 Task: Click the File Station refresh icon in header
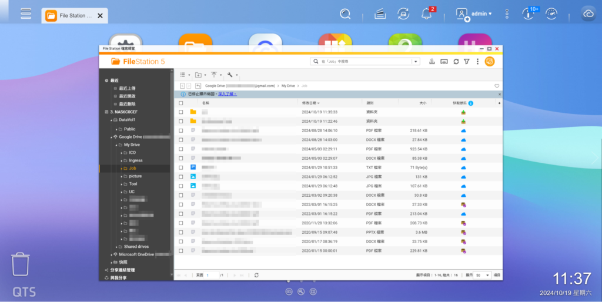point(456,61)
